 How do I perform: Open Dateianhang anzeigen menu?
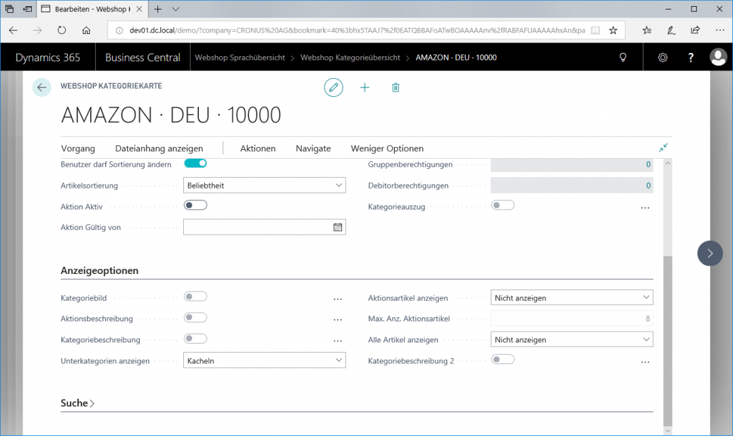pos(159,148)
